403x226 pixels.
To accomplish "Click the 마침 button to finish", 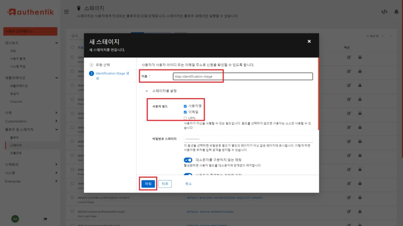I will click(148, 183).
